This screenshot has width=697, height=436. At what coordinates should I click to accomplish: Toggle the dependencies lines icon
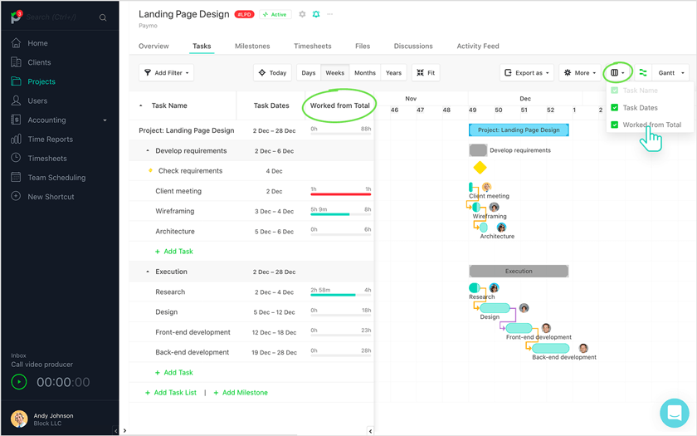tap(643, 72)
